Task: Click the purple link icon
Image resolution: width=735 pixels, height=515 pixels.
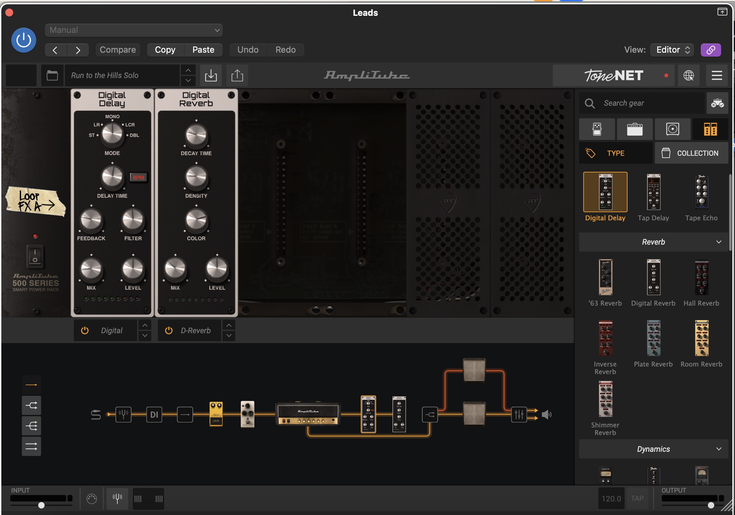Action: pyautogui.click(x=711, y=50)
